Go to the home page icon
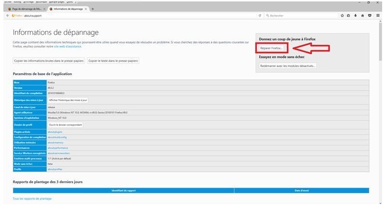386x210 pixels. 363,15
